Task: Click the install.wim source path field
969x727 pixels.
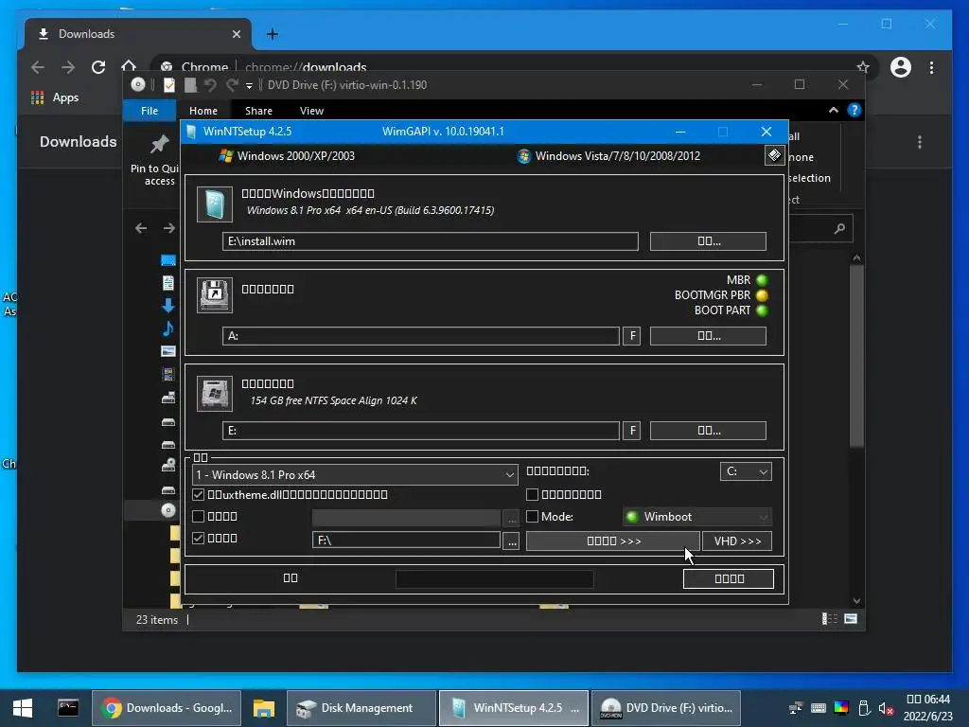Action: [x=431, y=241]
